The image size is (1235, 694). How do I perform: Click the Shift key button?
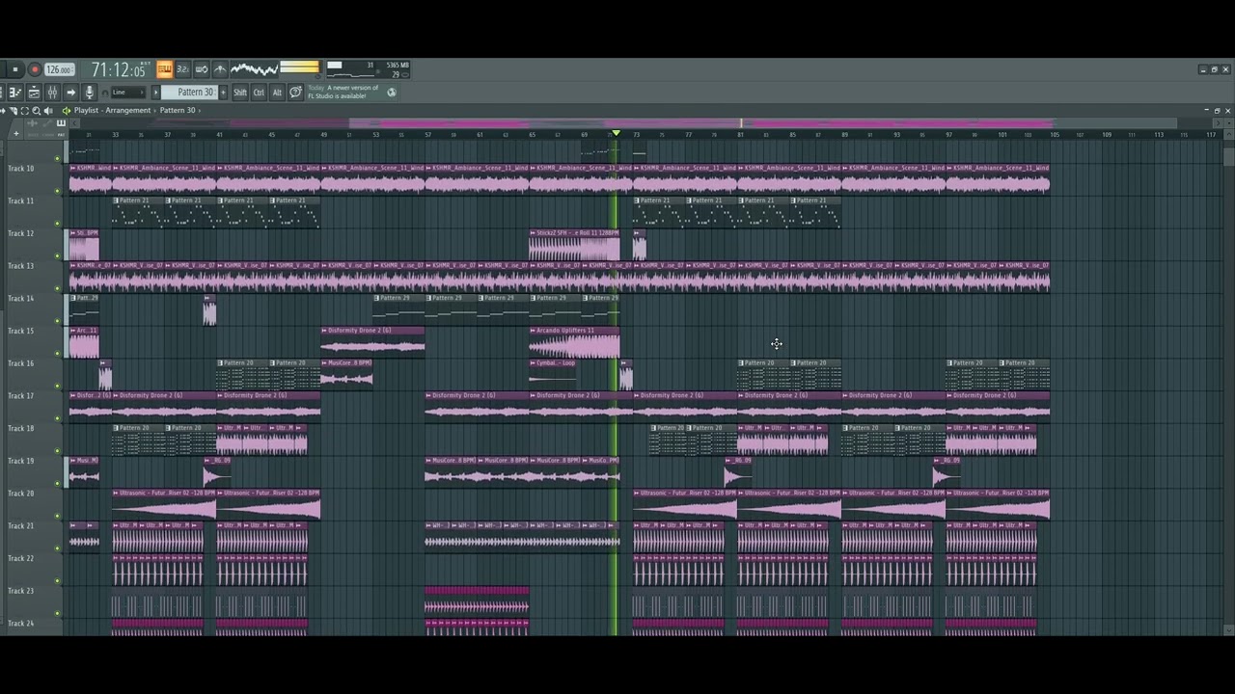pyautogui.click(x=240, y=93)
